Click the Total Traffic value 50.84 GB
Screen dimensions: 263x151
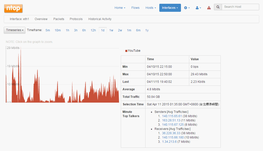[153, 97]
